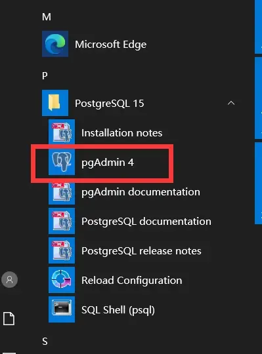Open the user account icon in sidebar
This screenshot has height=354, width=262.
click(x=9, y=279)
